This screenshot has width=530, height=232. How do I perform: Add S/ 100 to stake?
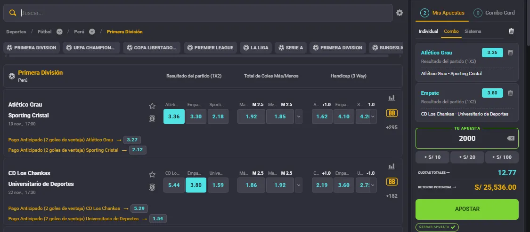[x=502, y=157]
